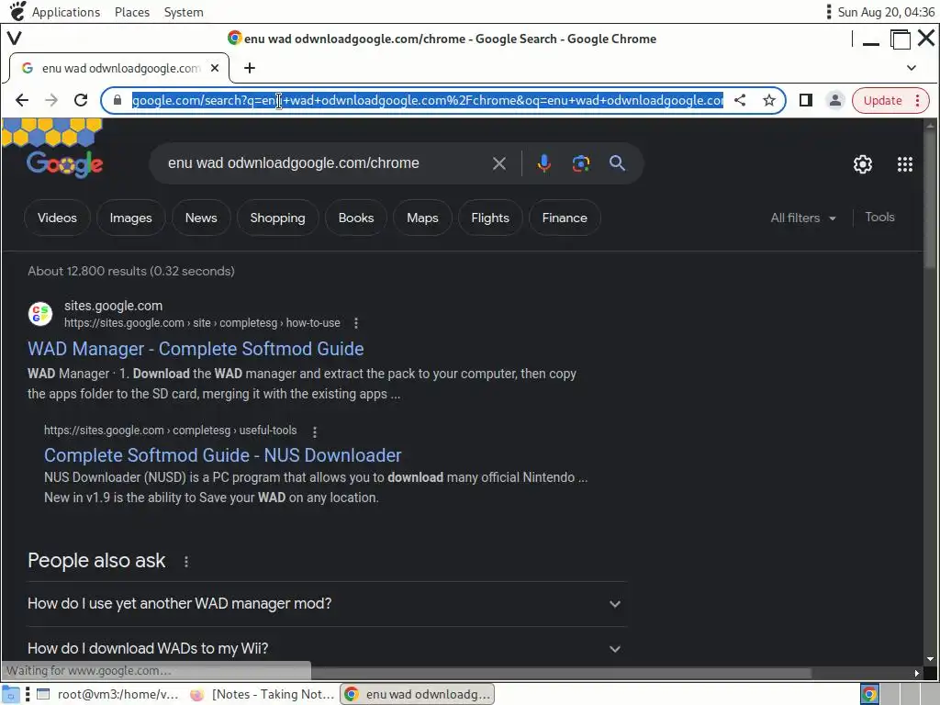Open the Tools search options

click(879, 217)
